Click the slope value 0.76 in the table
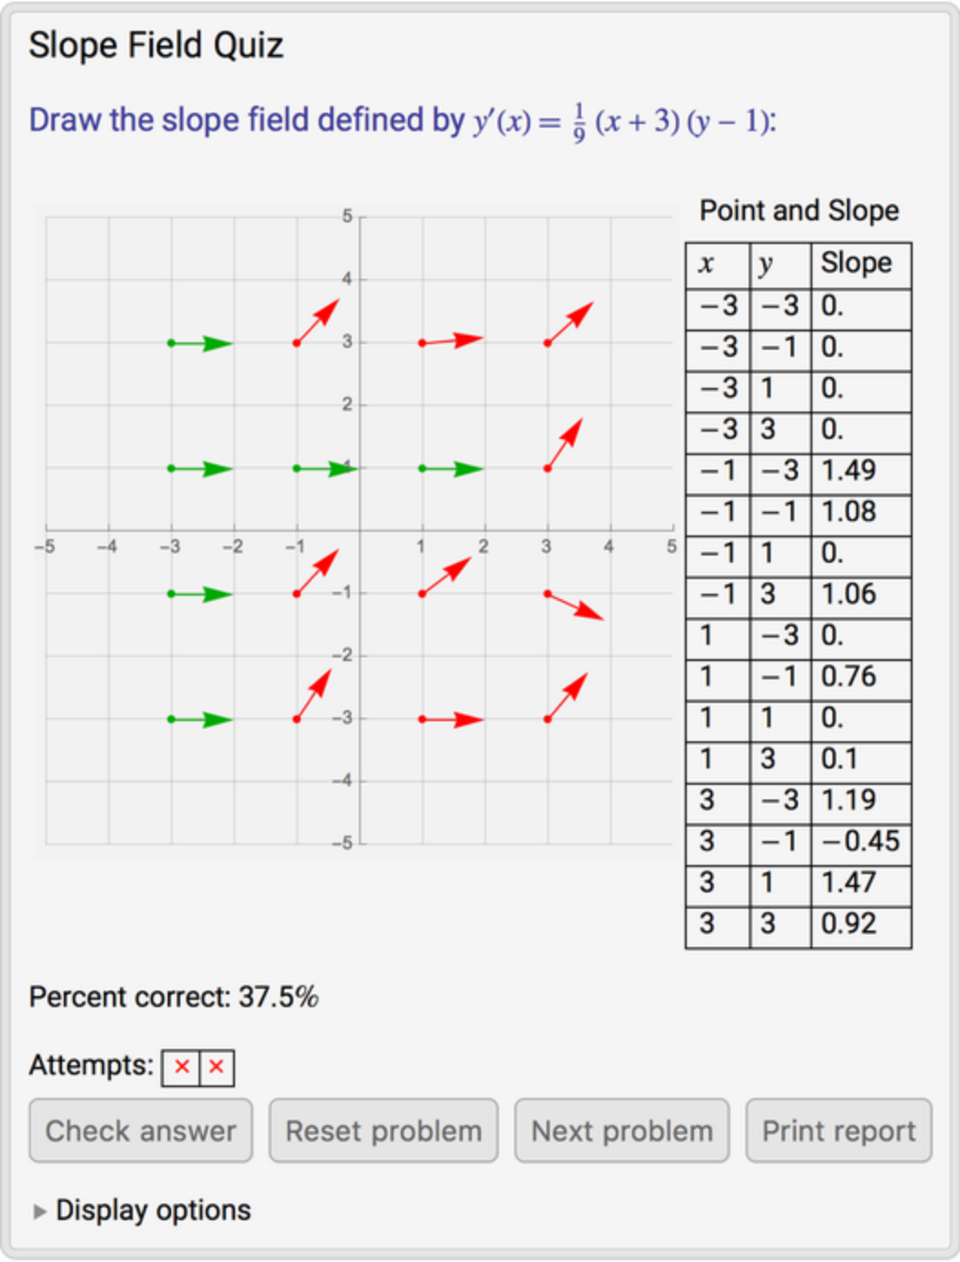 click(x=848, y=677)
